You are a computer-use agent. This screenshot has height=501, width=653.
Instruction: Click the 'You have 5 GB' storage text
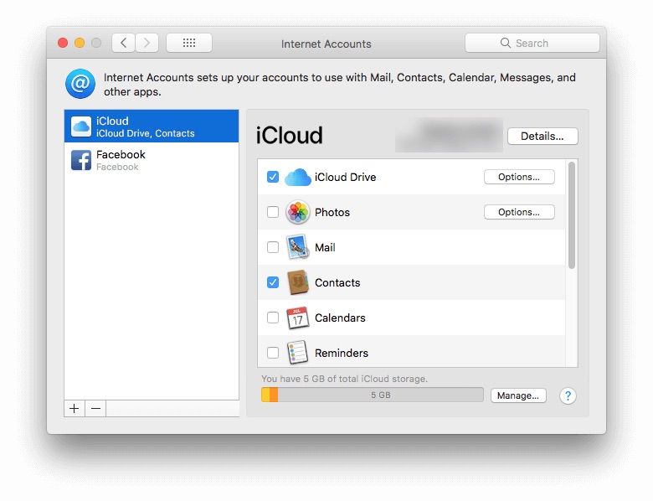(344, 379)
